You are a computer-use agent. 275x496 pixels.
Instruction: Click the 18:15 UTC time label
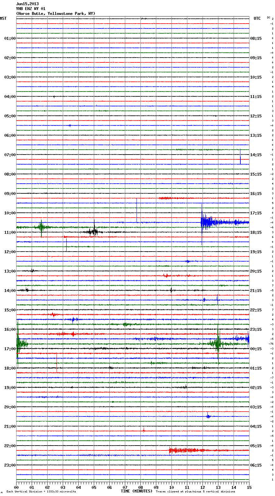[256, 232]
